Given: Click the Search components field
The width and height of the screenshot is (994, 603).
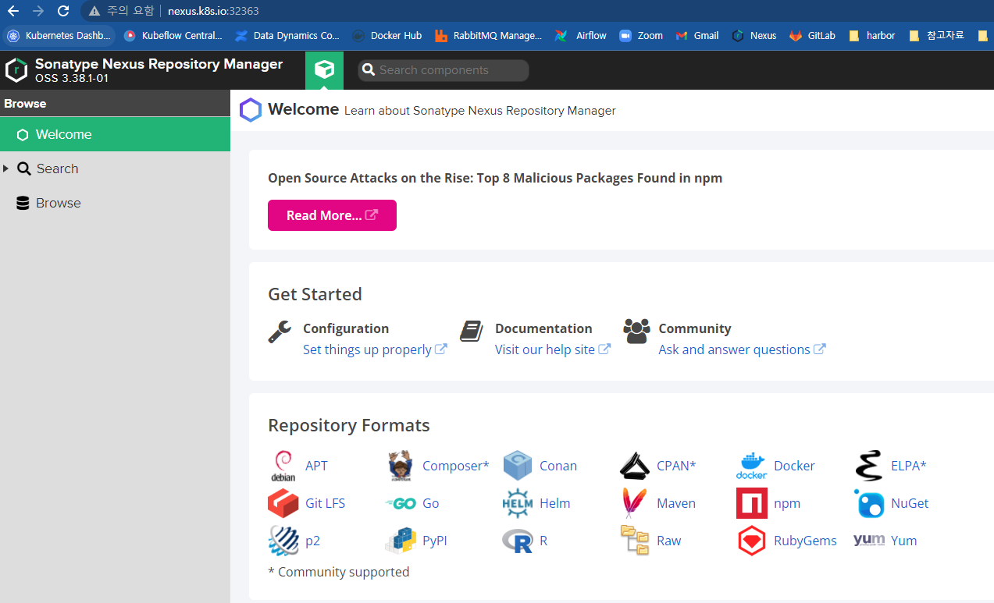Looking at the screenshot, I should (x=444, y=70).
